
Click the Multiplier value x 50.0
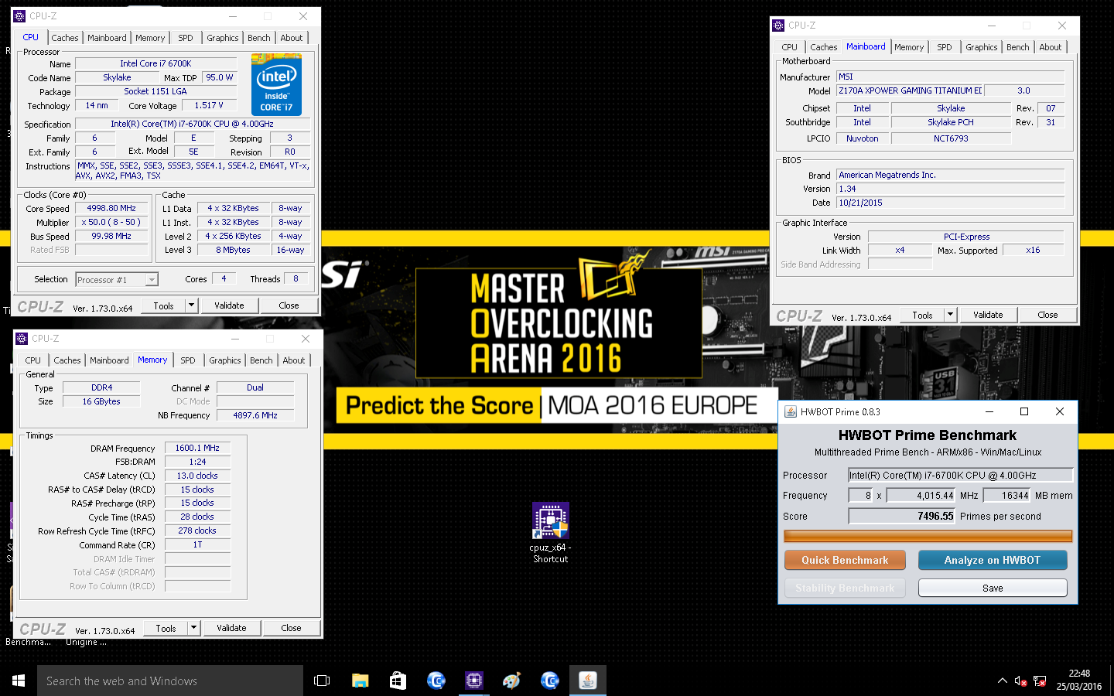(x=111, y=222)
